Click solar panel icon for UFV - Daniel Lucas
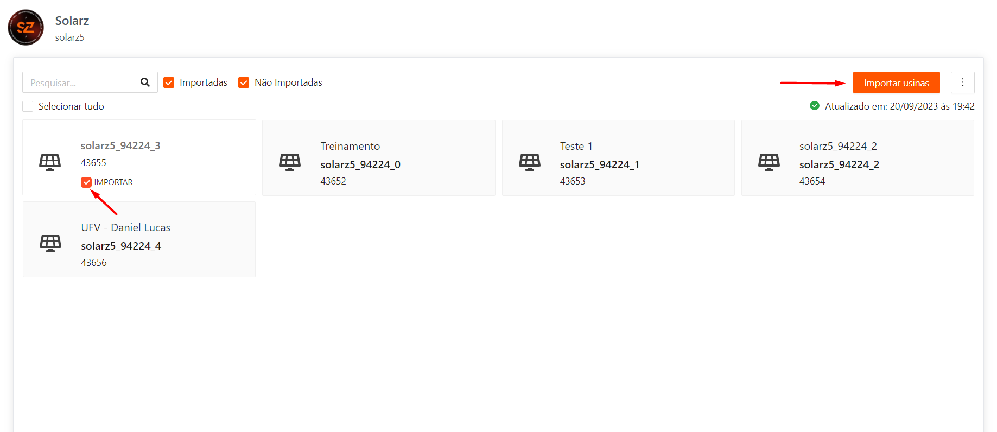The image size is (997, 432). [x=50, y=243]
